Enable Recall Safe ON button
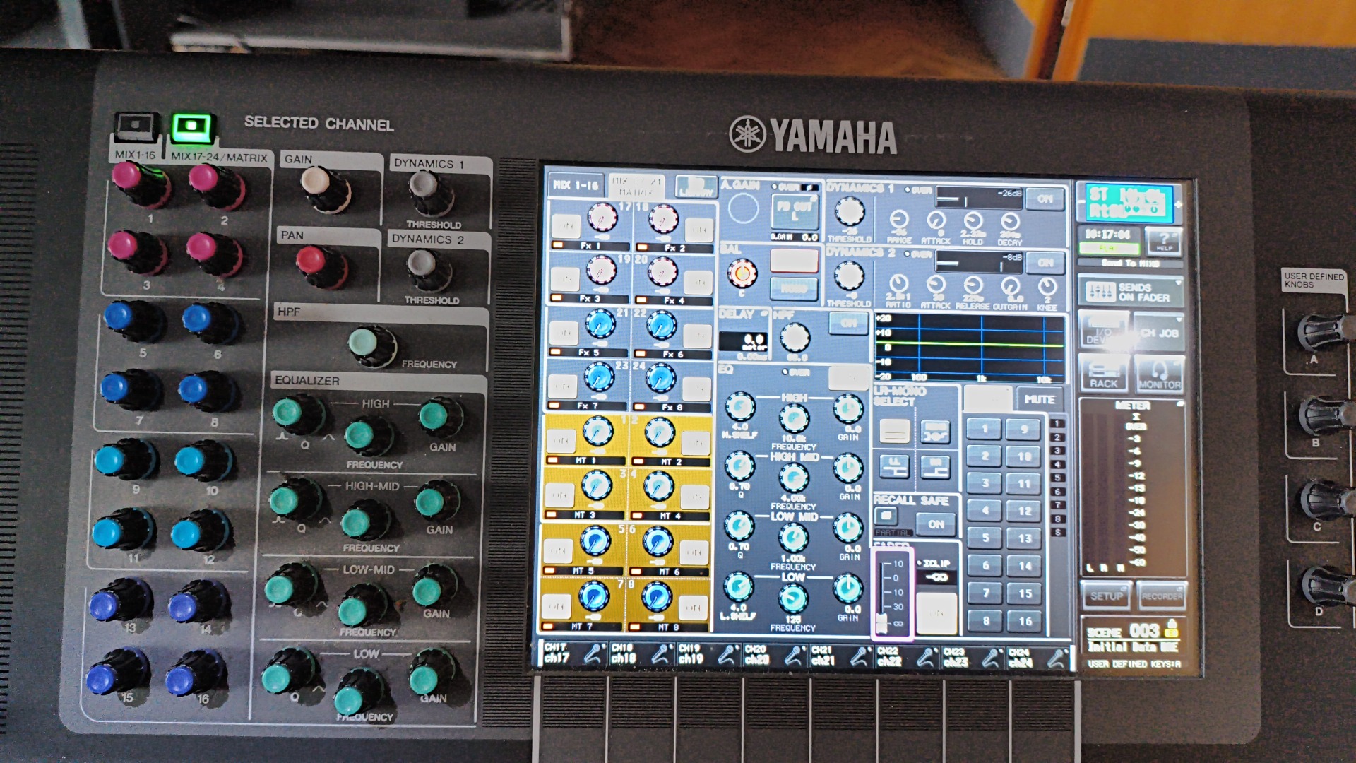The image size is (1356, 763). tap(936, 524)
